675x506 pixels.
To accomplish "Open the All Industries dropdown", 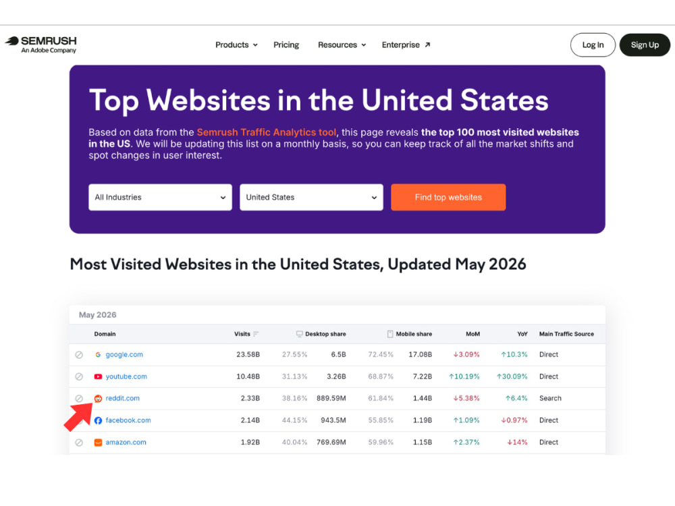I will (x=160, y=197).
